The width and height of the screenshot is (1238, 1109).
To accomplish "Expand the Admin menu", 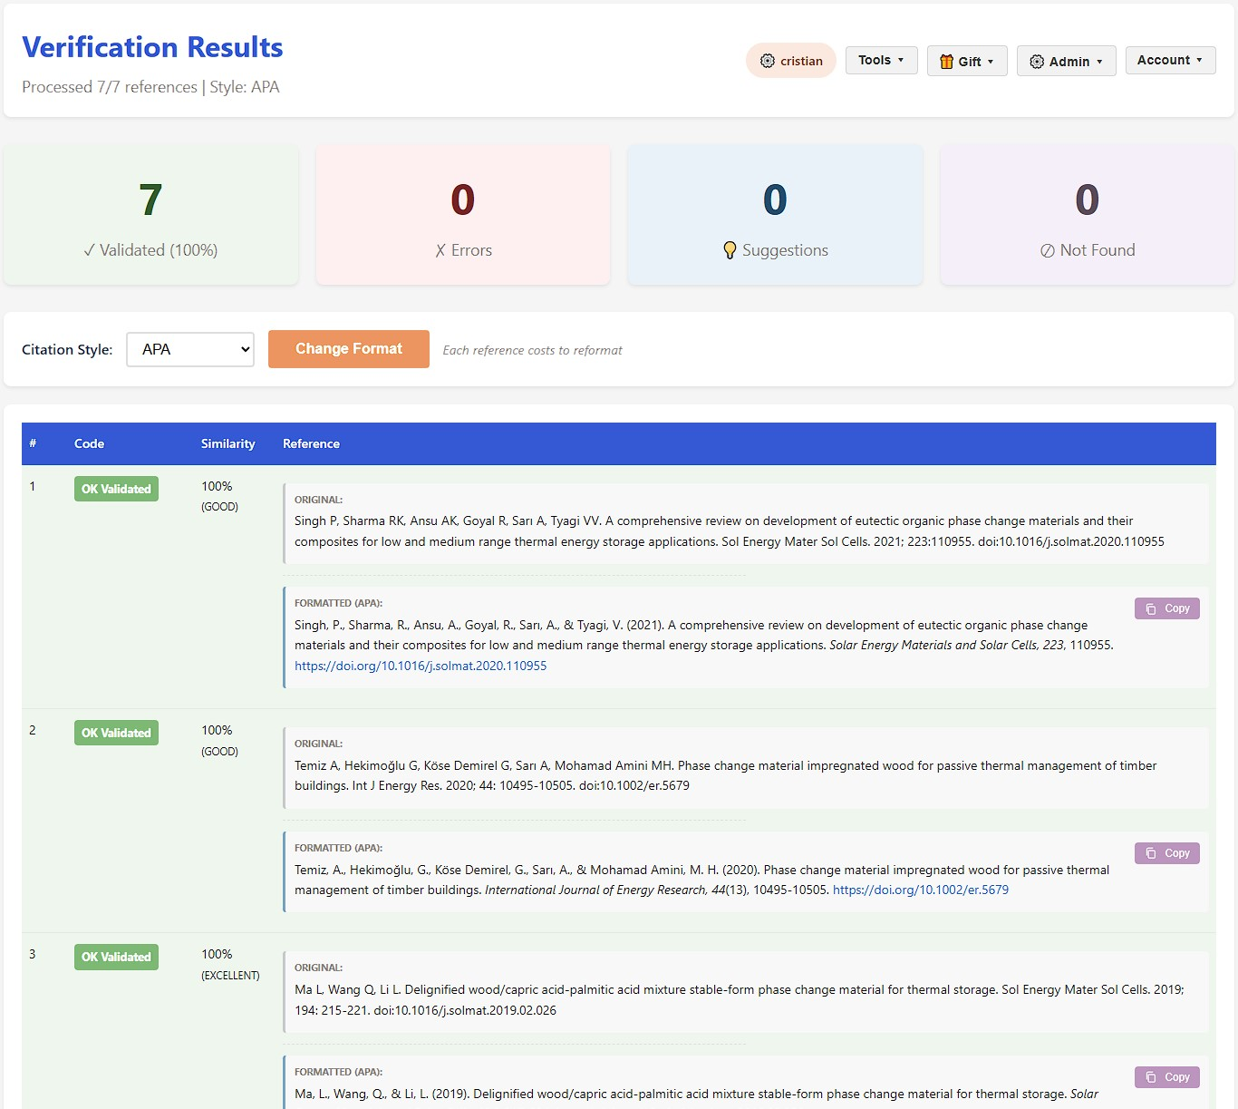I will click(x=1066, y=62).
